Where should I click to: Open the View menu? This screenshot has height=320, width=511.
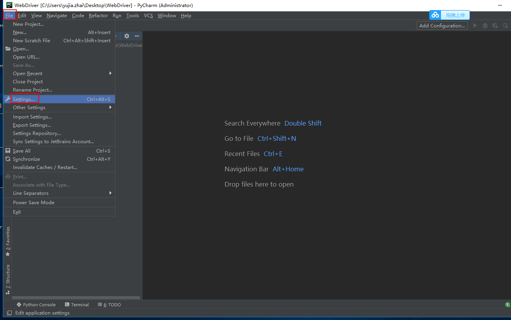coord(36,16)
